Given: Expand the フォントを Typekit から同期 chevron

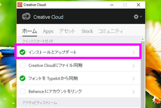Looking at the screenshot, I should (x=133, y=79).
